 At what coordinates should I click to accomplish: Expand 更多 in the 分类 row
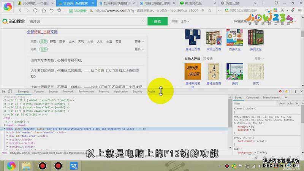pos(139,49)
